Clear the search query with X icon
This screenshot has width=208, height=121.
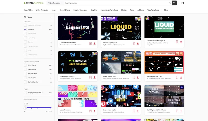[170, 3]
